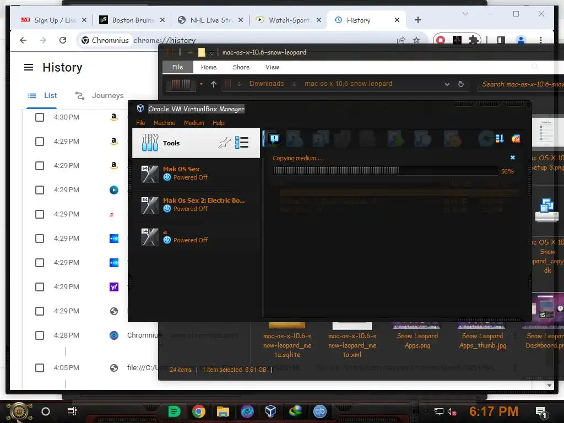The height and width of the screenshot is (423, 564).
Task: Open the Chrome extensions puzzle icon
Action: tap(474, 40)
